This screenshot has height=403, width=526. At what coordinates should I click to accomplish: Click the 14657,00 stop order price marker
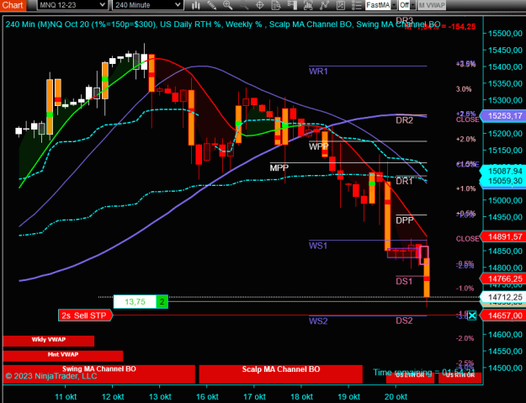click(x=504, y=316)
